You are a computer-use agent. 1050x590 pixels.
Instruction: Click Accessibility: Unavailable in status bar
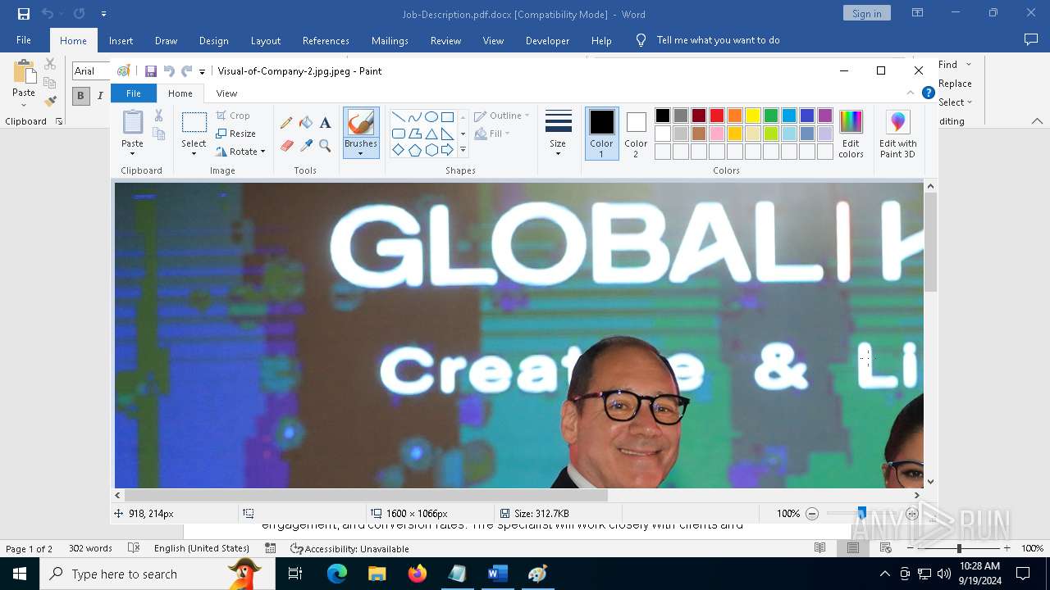click(349, 548)
